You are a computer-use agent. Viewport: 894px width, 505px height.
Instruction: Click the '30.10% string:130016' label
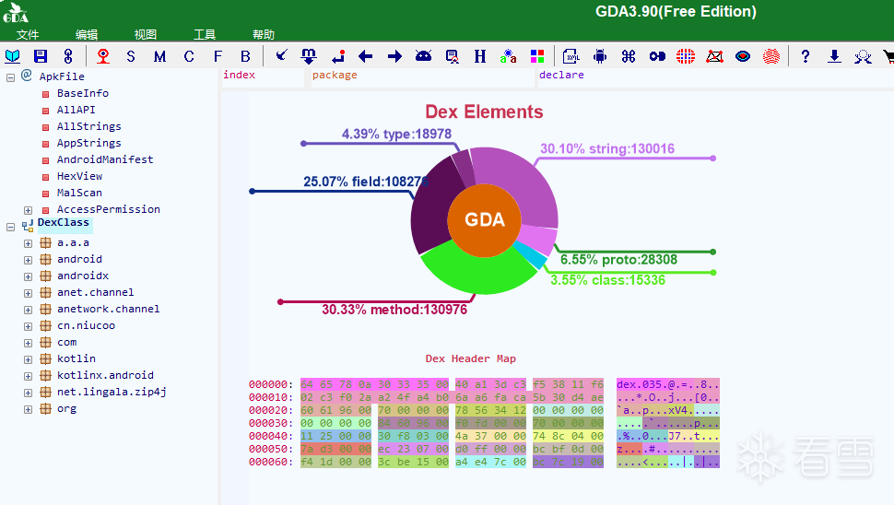(x=607, y=148)
